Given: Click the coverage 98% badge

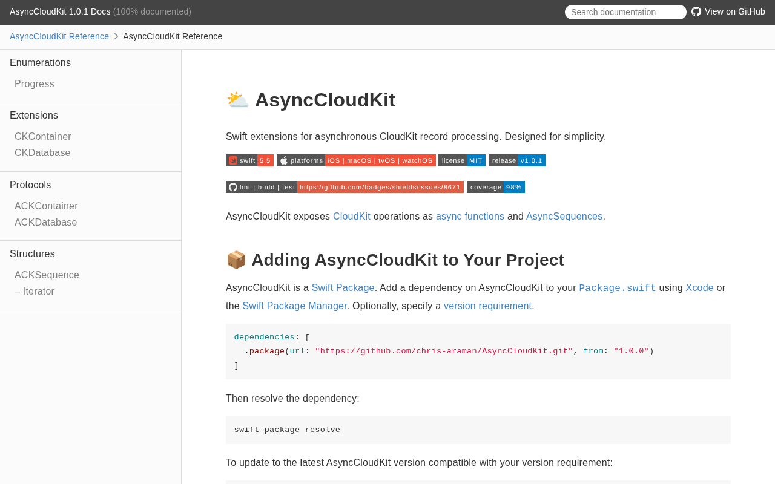Looking at the screenshot, I should click(496, 187).
